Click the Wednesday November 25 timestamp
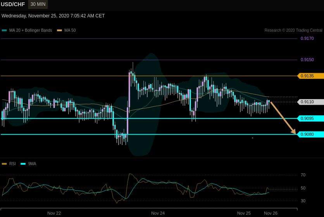Screen dimensions: 324x217 tap(53, 16)
